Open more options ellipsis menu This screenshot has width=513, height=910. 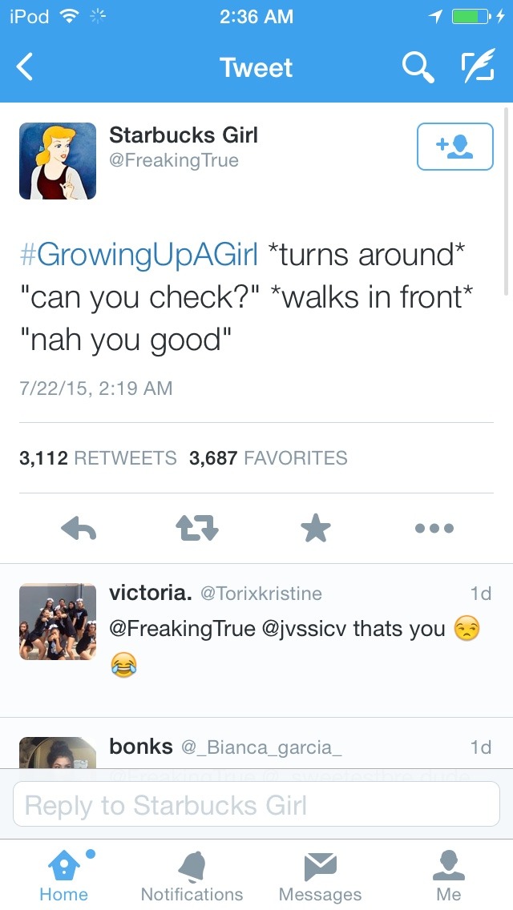pos(434,528)
